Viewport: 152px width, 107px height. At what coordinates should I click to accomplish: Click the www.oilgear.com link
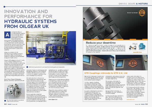(x=53, y=99)
